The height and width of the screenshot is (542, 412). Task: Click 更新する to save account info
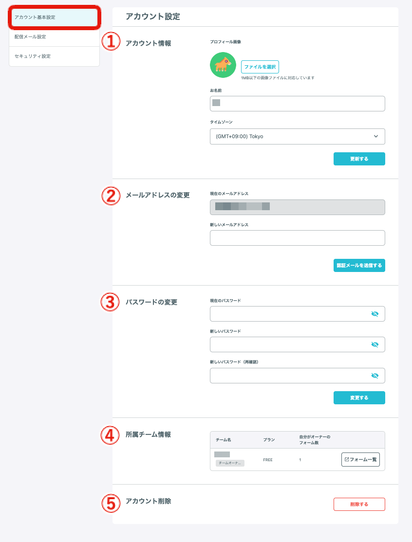click(x=359, y=159)
